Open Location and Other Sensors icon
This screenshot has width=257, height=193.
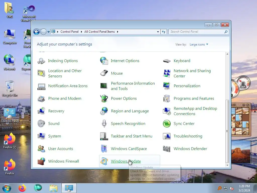click(41, 73)
